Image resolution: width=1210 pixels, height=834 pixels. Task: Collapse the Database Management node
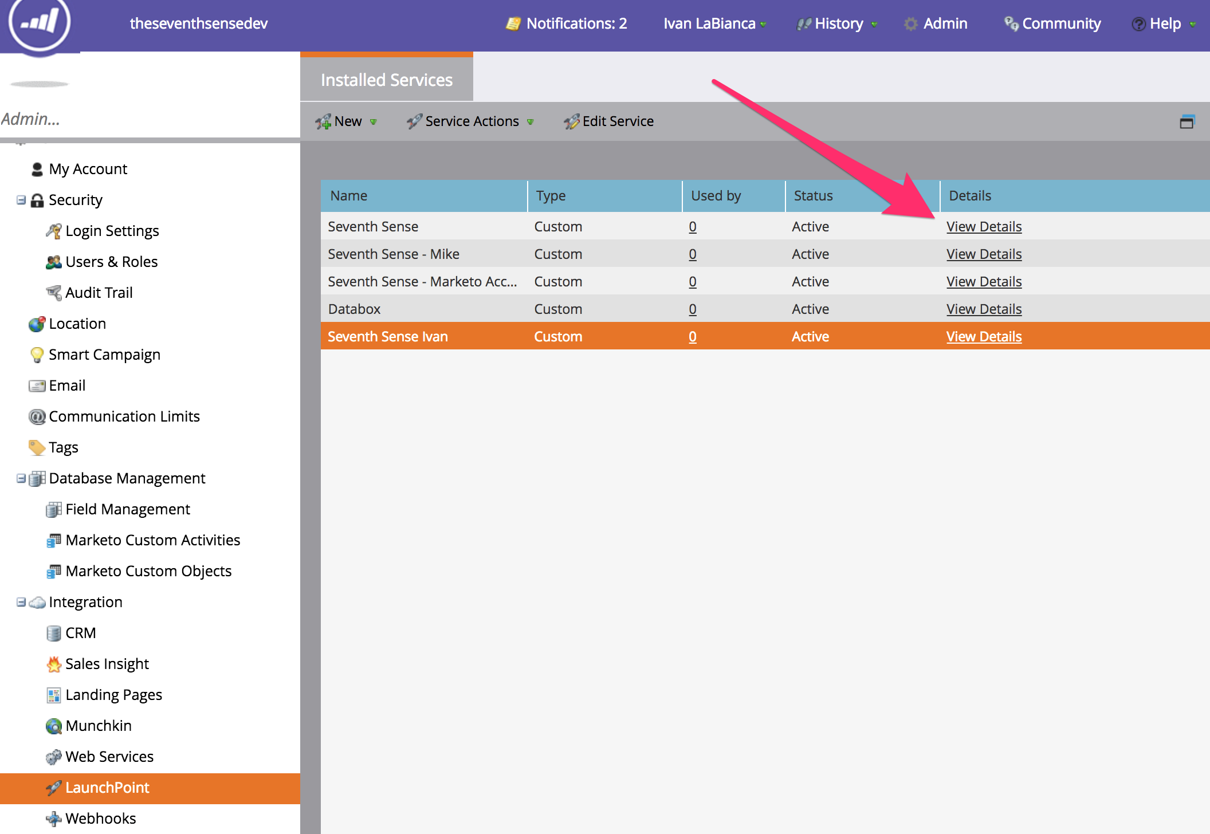pos(21,478)
